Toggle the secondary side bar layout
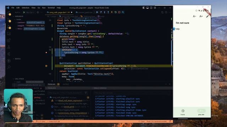227x127 pixels. coord(151,8)
